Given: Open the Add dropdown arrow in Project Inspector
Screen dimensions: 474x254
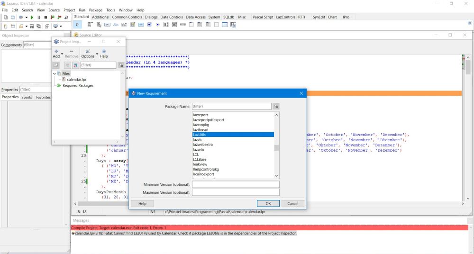Looking at the screenshot, I should click(62, 54).
